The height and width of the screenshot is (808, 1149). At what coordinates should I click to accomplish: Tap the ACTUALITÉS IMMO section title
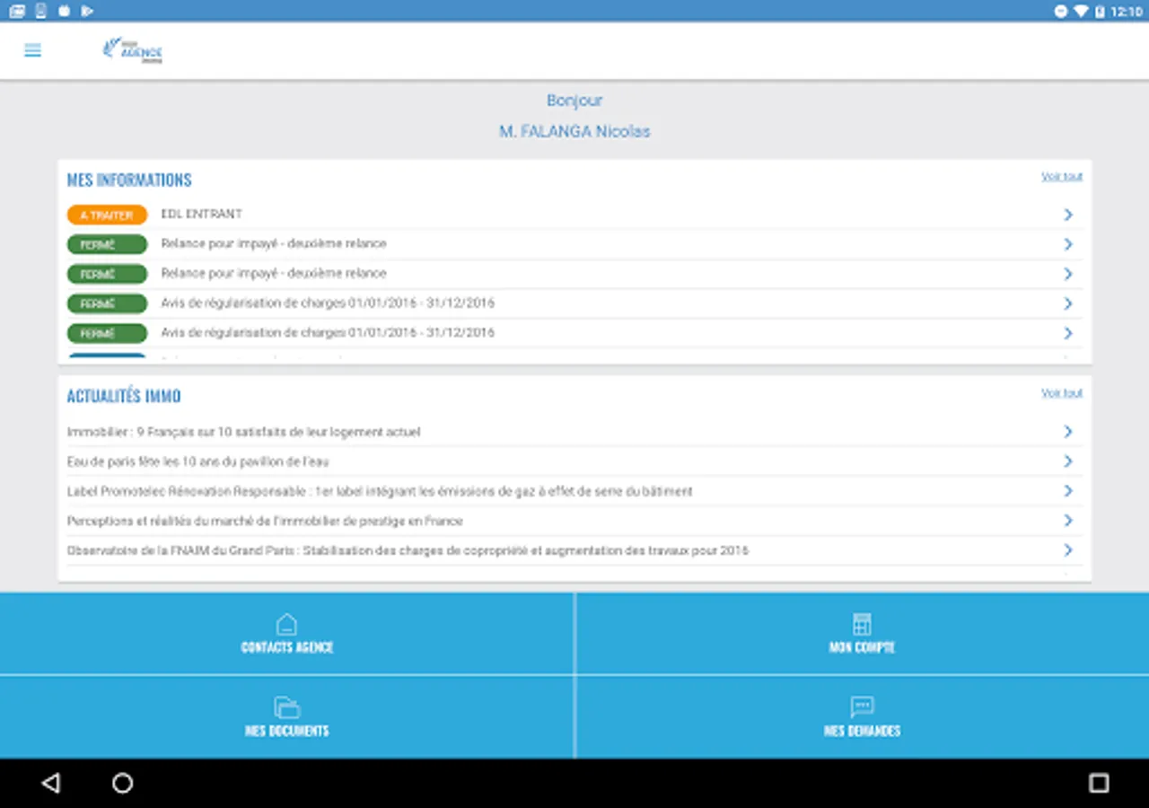(x=124, y=396)
